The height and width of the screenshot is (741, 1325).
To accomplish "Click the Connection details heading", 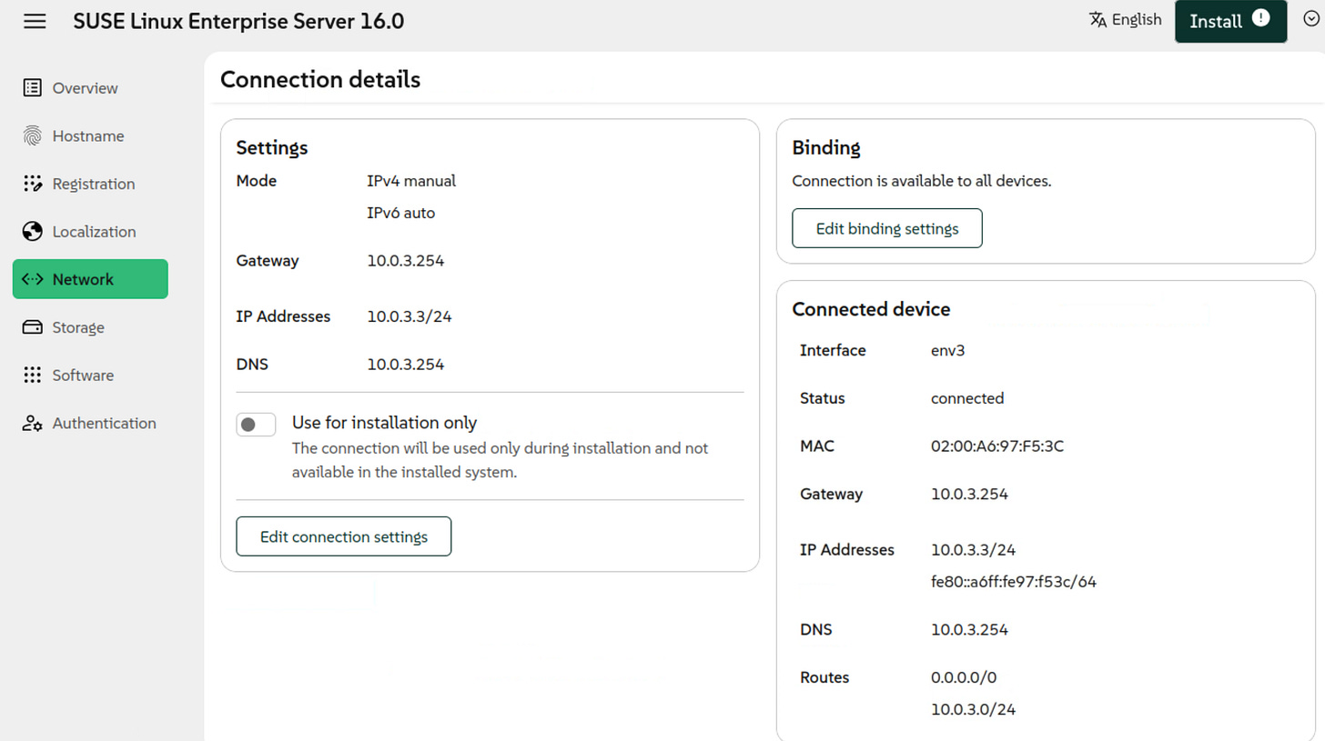I will 320,79.
